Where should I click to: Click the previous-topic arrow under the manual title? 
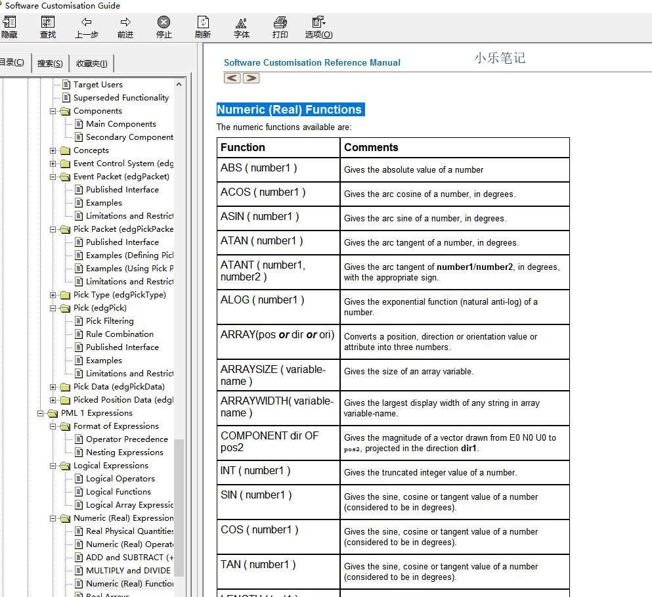[232, 77]
